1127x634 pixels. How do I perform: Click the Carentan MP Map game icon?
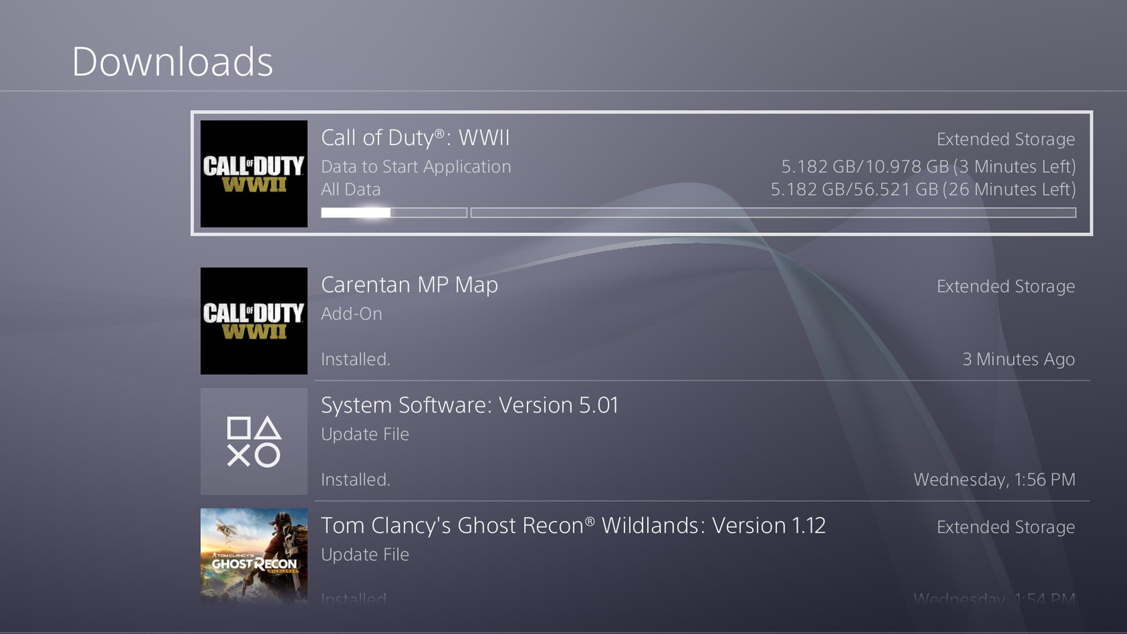click(254, 321)
